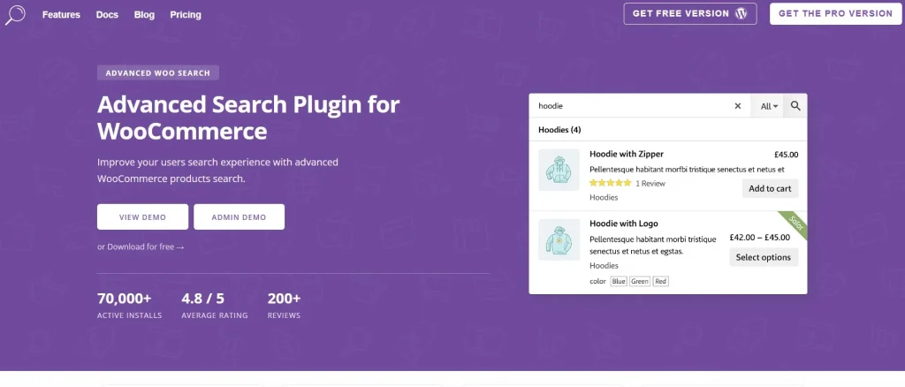Select the Red color option
905x387 pixels.
pyautogui.click(x=661, y=282)
